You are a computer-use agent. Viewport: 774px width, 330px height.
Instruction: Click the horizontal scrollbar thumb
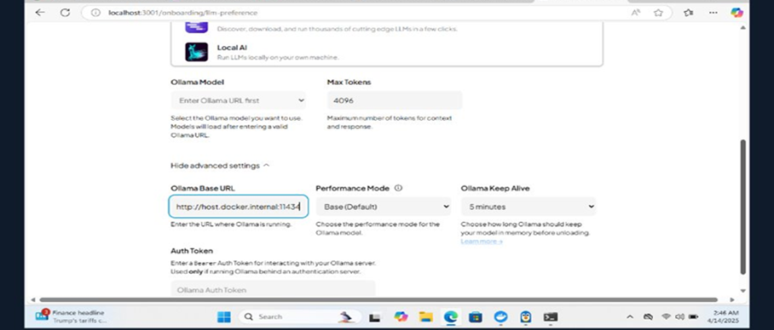click(378, 299)
